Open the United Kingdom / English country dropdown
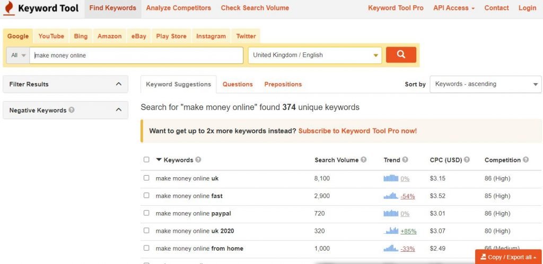Screen dimensions: 543x264 (315, 55)
